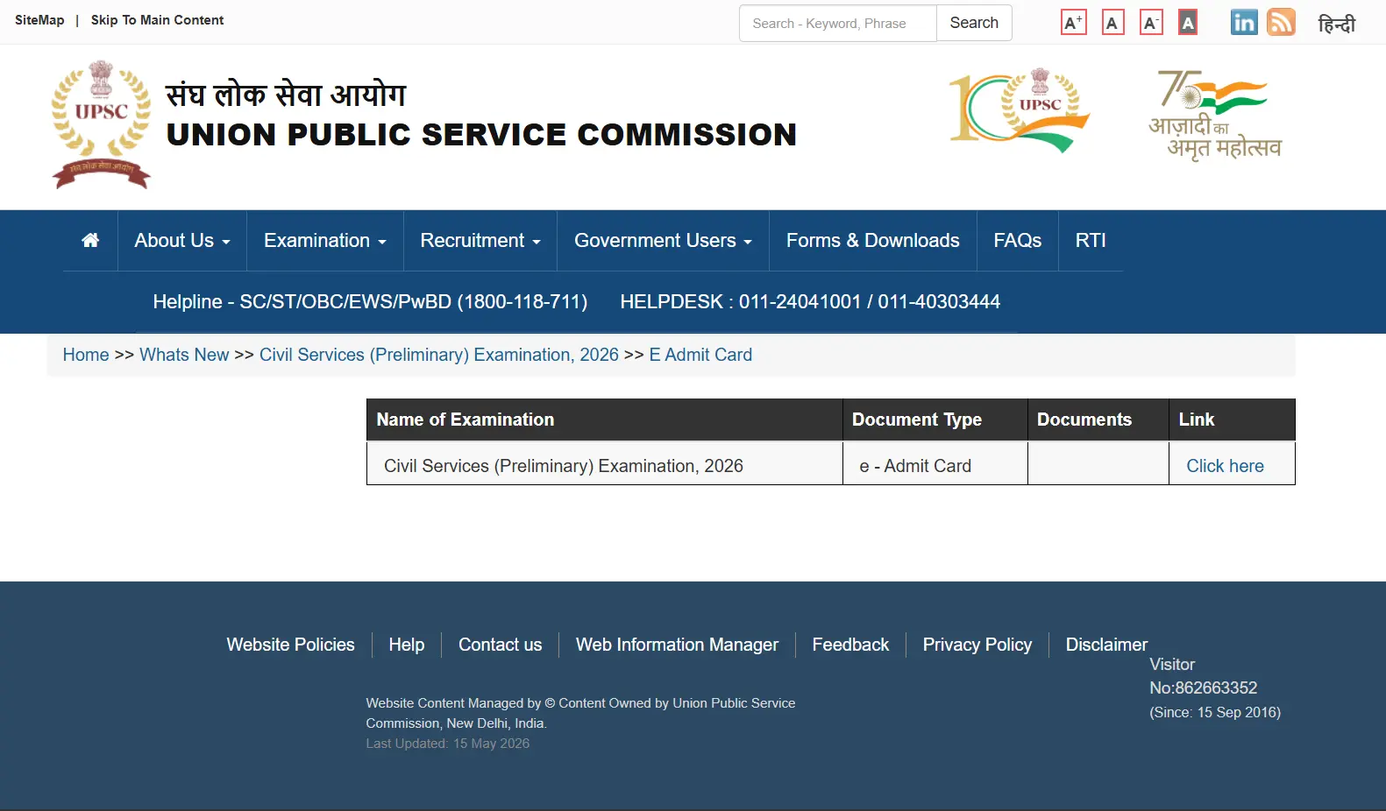Click 'Document Type' column header
This screenshot has height=811, width=1386.
click(x=935, y=420)
